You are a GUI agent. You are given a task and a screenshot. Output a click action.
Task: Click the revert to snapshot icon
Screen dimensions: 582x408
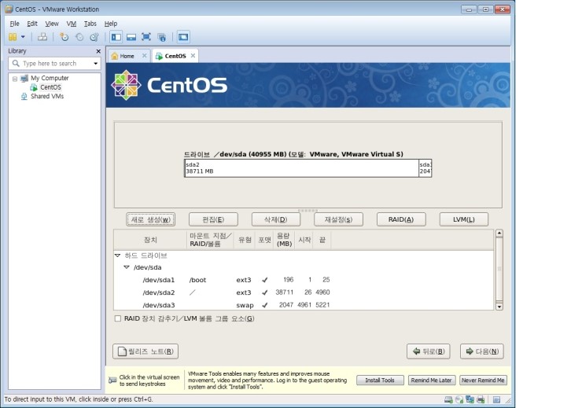click(x=79, y=37)
